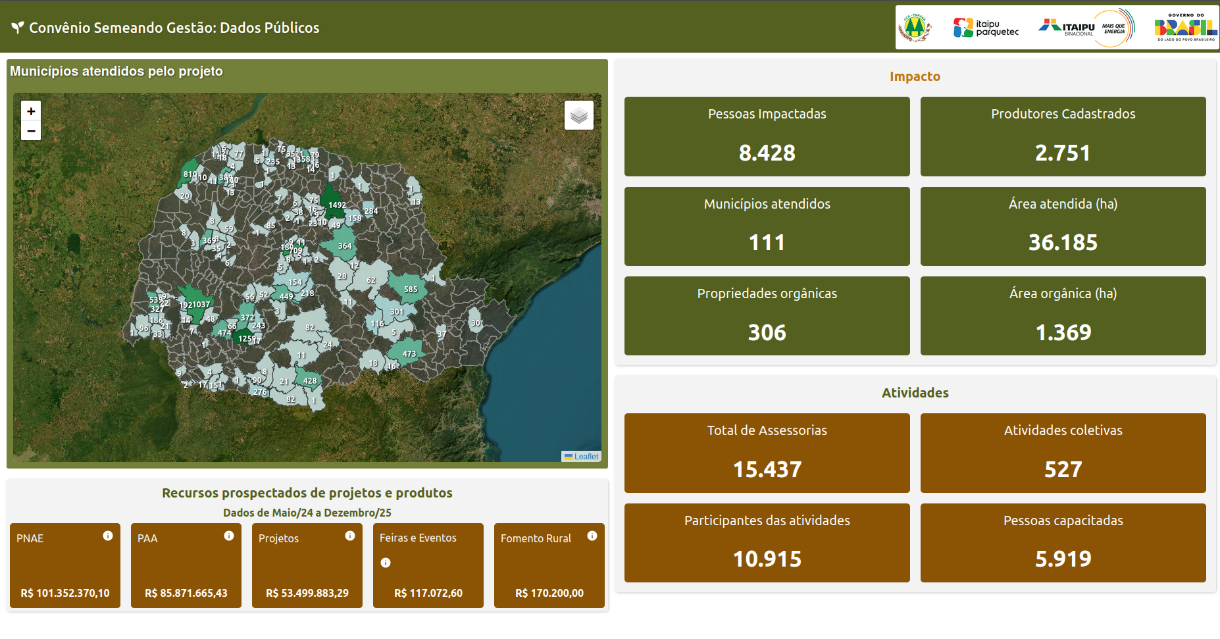Click the Fomento Rural info icon
The image size is (1220, 639).
coord(592,536)
